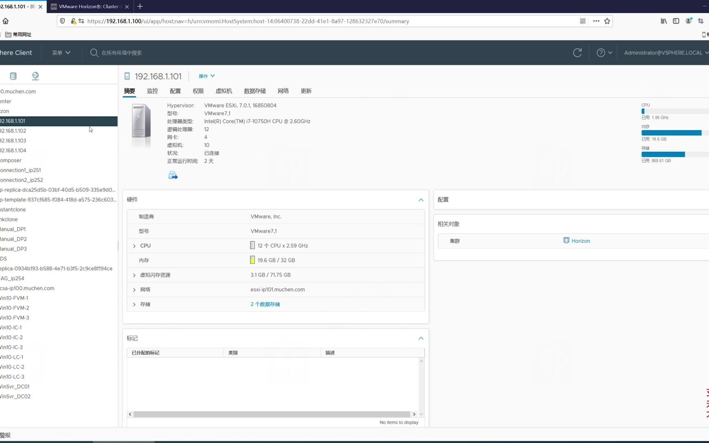The height and width of the screenshot is (443, 709).
Task: Open the 2 个数据存储 link
Action: (265, 304)
